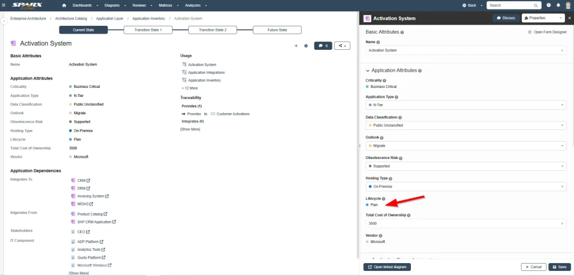This screenshot has height=276, width=574.
Task: Save the property changes
Action: point(560,267)
